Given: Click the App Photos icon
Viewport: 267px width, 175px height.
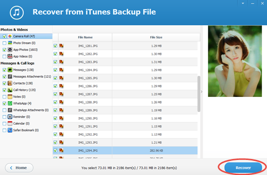Looking at the screenshot, I should coord(10,49).
